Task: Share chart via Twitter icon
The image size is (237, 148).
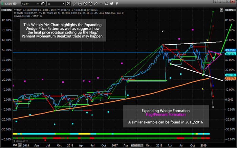Action: tap(111, 4)
